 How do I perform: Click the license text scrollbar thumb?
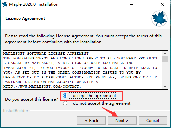pyautogui.click(x=165, y=59)
